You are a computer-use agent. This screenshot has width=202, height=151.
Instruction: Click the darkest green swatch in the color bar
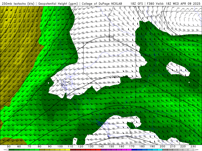pyautogui.click(x=11, y=149)
